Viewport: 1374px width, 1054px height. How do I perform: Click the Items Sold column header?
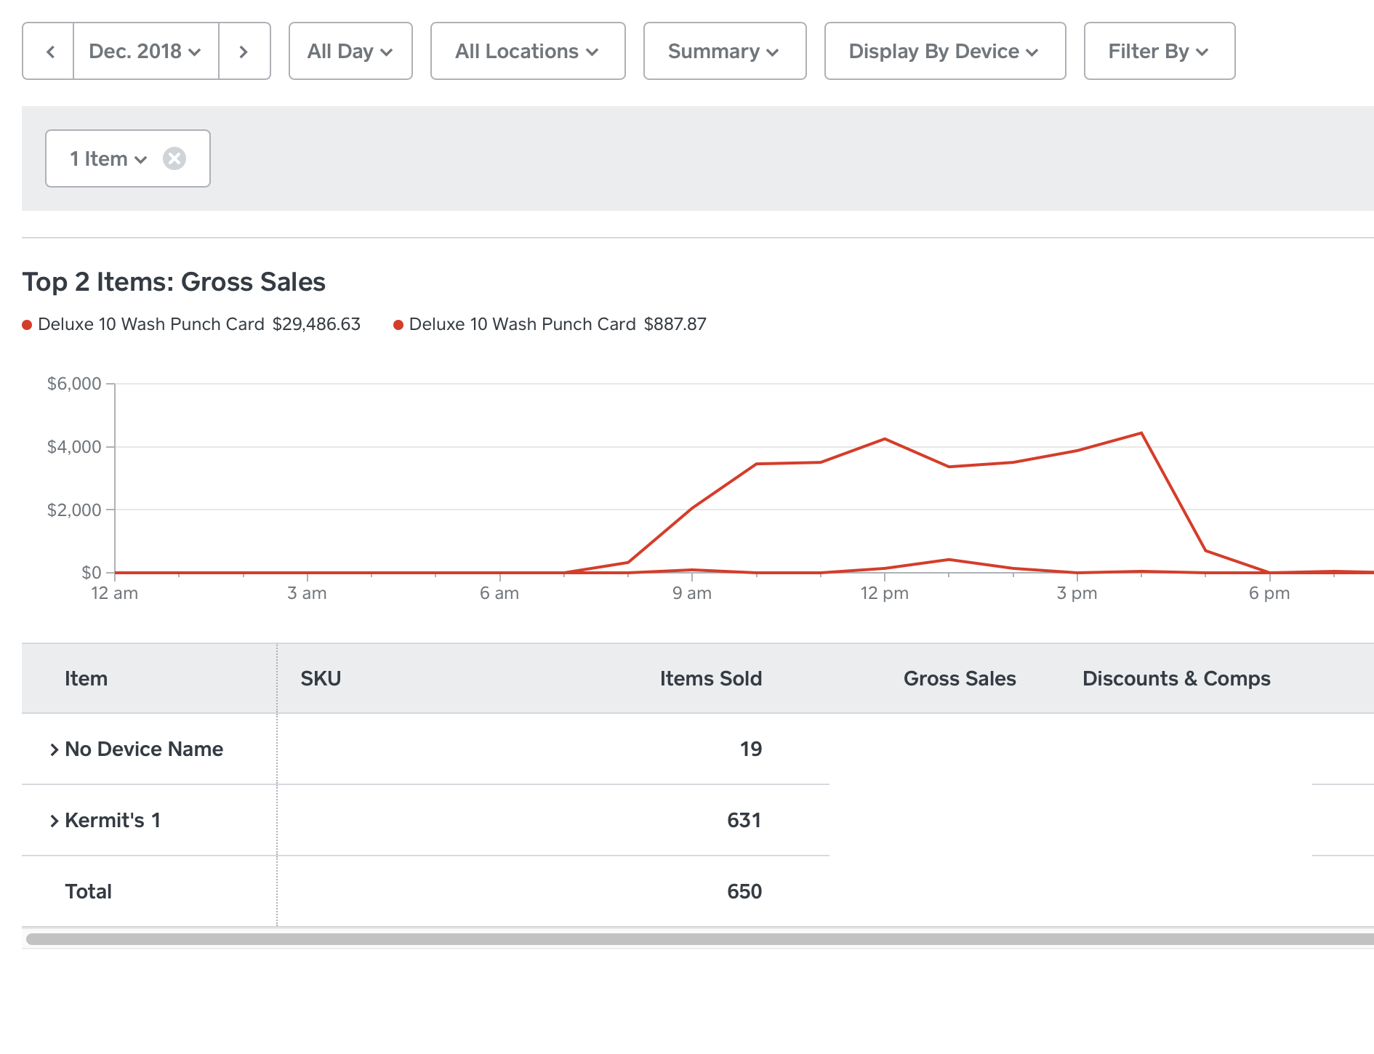click(710, 678)
